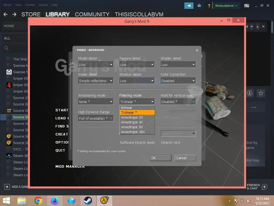This screenshot has height=206, width=274.
Task: Select Anisotropic 16X filtering option
Action: pos(137,132)
